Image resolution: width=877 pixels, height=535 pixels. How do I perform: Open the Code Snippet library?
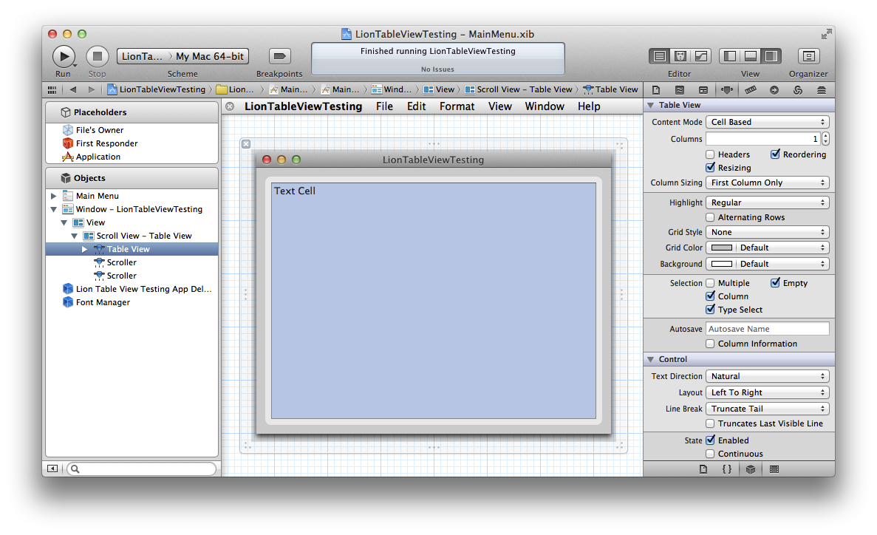726,469
